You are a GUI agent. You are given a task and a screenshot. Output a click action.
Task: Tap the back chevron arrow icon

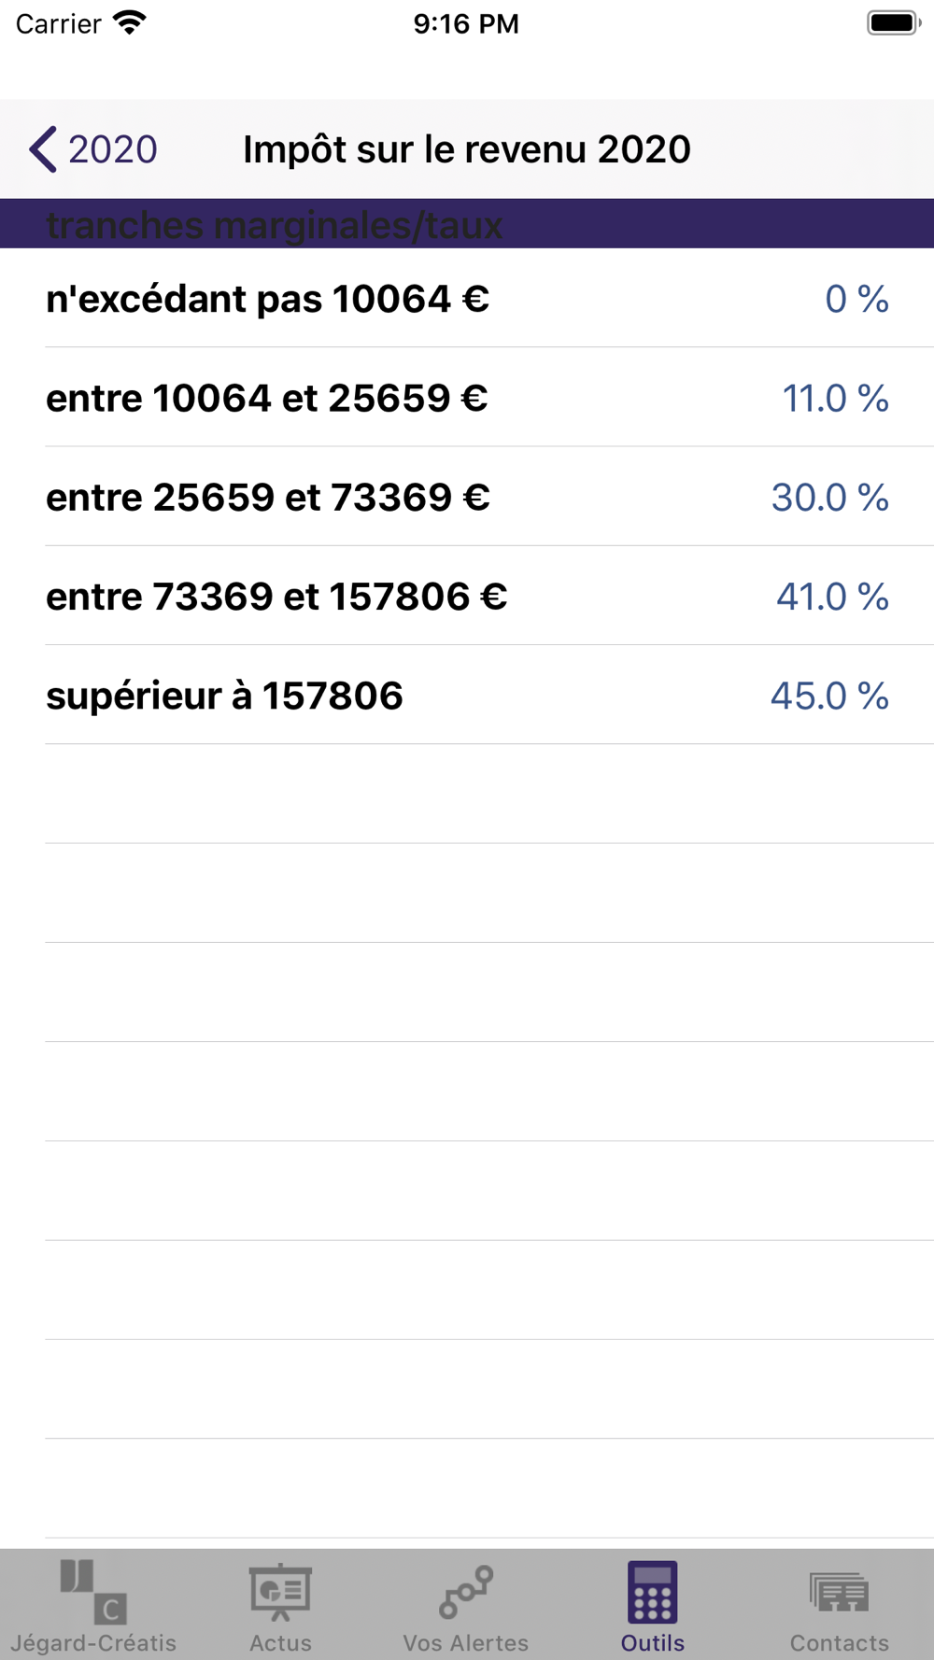[x=43, y=149]
